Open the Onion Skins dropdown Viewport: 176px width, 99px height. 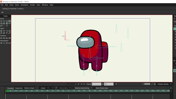(x=65, y=88)
